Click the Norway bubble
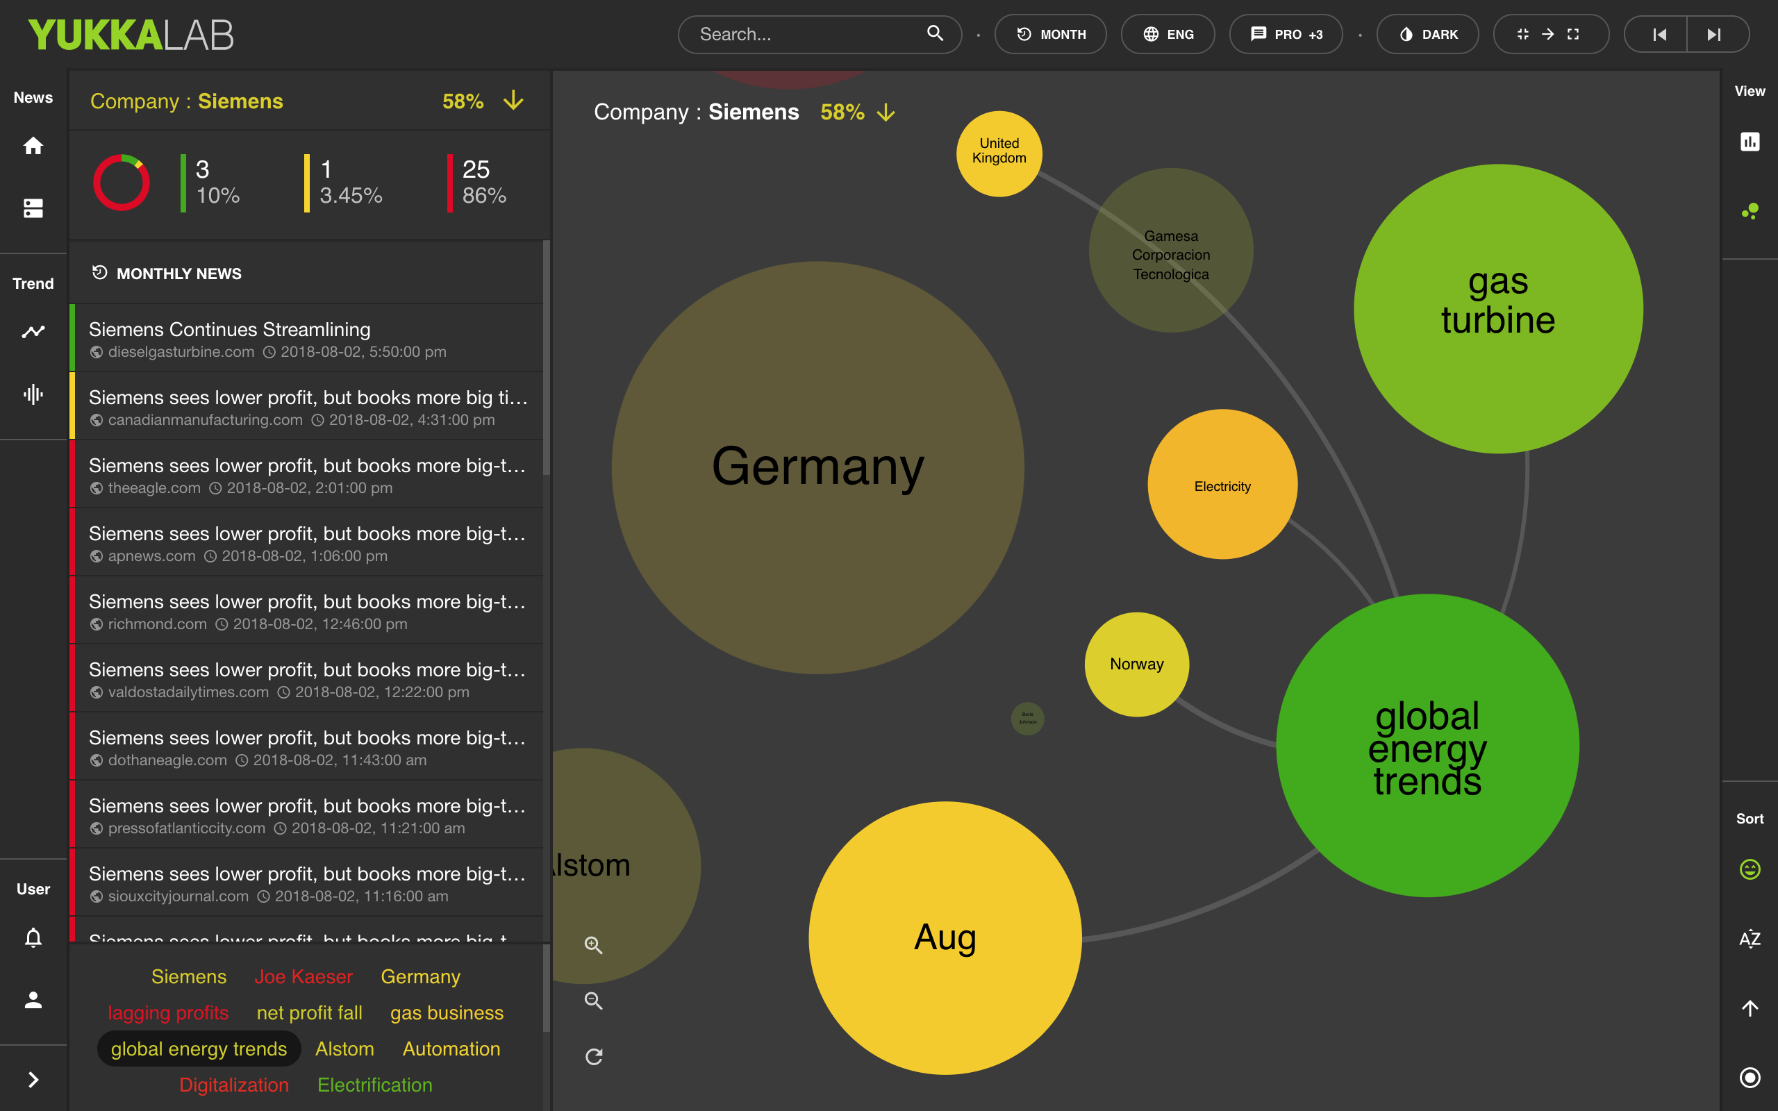1778x1111 pixels. click(1136, 665)
